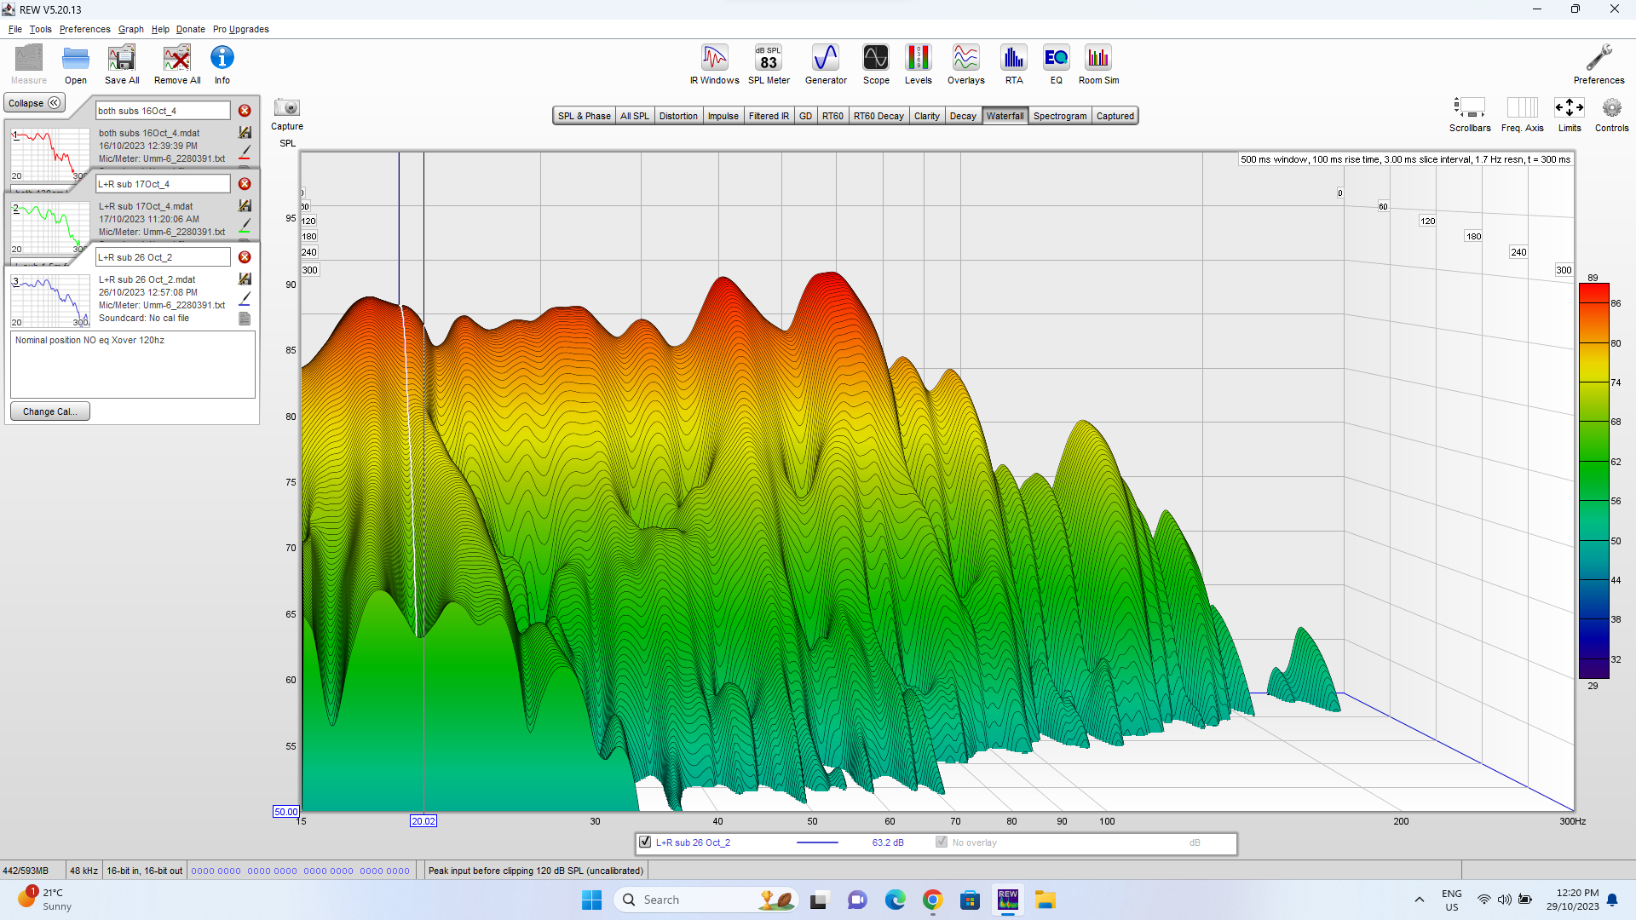This screenshot has width=1636, height=920.
Task: Click the Change Cal... button
Action: (49, 411)
